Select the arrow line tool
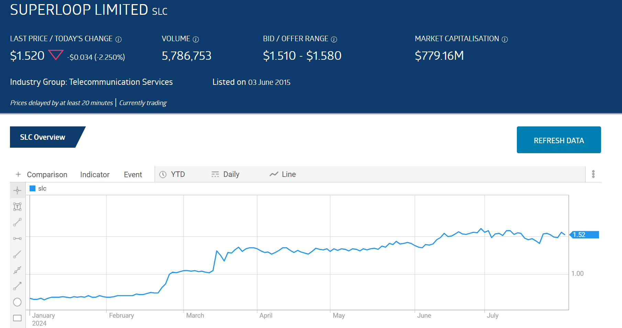This screenshot has width=622, height=328. click(x=17, y=286)
